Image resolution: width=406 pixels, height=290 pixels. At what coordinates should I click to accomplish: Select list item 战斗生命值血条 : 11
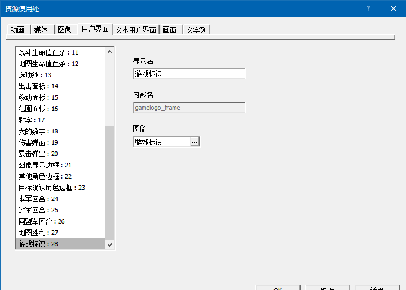click(60, 52)
